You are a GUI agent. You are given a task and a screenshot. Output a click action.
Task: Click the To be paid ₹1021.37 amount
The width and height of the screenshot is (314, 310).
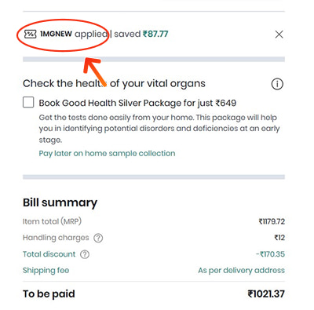[266, 294]
